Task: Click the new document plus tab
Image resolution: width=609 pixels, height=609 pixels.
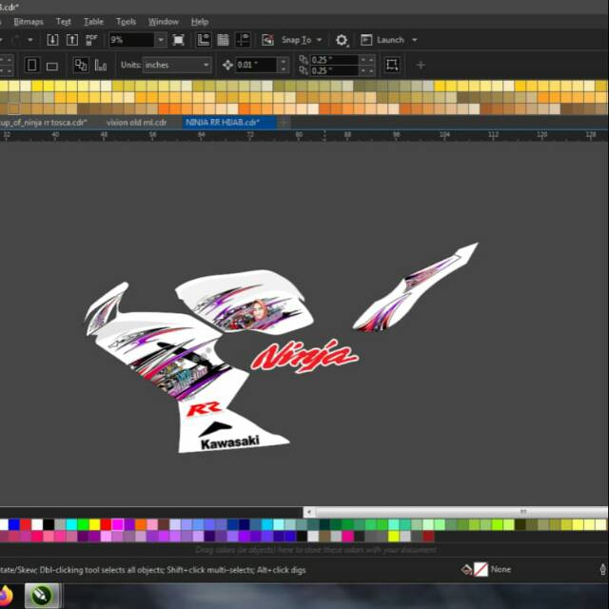Action: tap(284, 123)
